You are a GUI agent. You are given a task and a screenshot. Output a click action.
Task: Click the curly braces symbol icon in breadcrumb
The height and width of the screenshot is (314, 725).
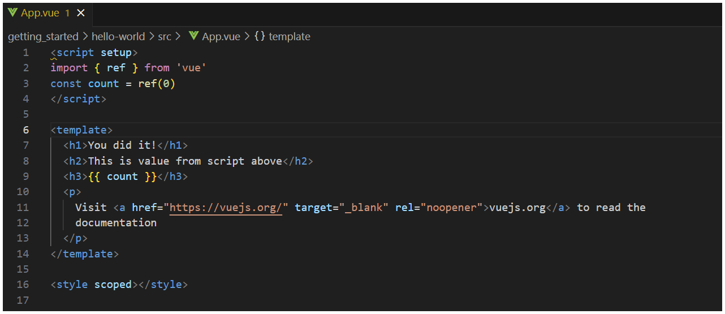coord(260,37)
